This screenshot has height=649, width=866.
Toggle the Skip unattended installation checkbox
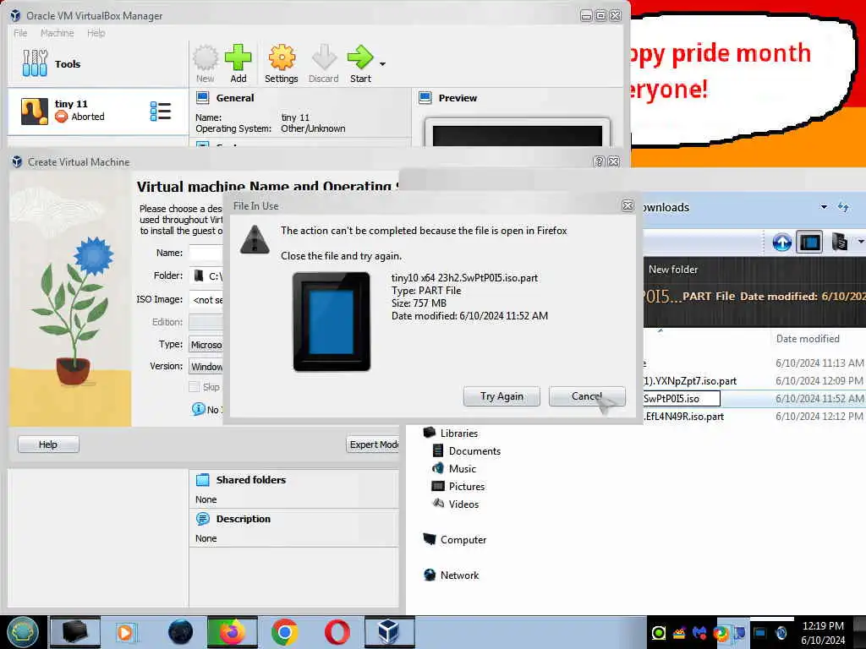coord(194,387)
